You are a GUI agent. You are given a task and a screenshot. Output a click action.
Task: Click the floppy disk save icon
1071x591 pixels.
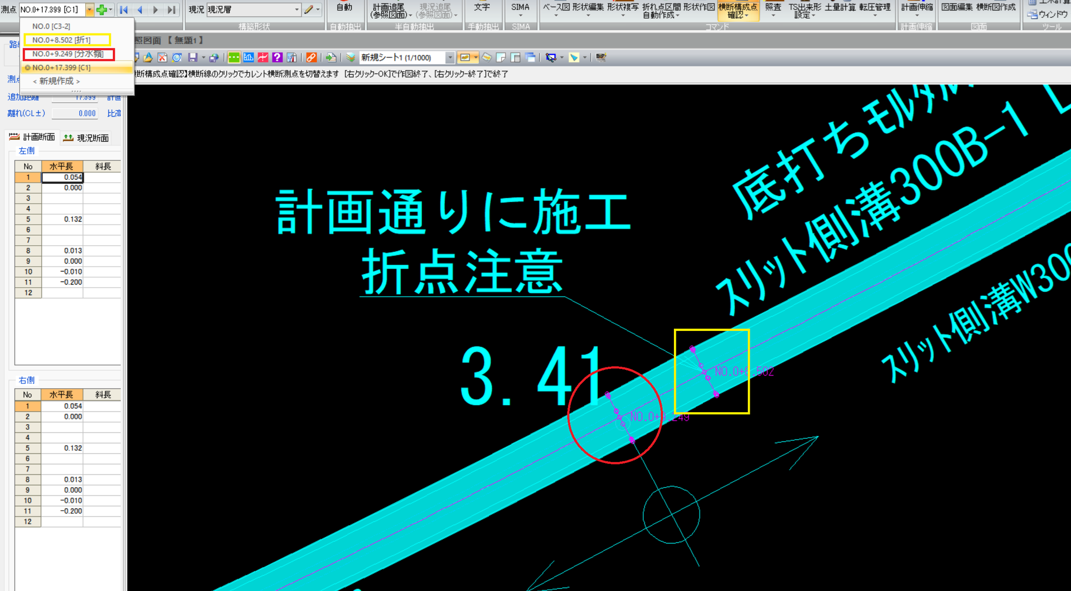193,58
